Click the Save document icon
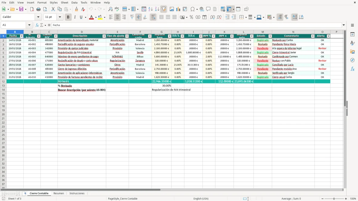 [x=21, y=9]
